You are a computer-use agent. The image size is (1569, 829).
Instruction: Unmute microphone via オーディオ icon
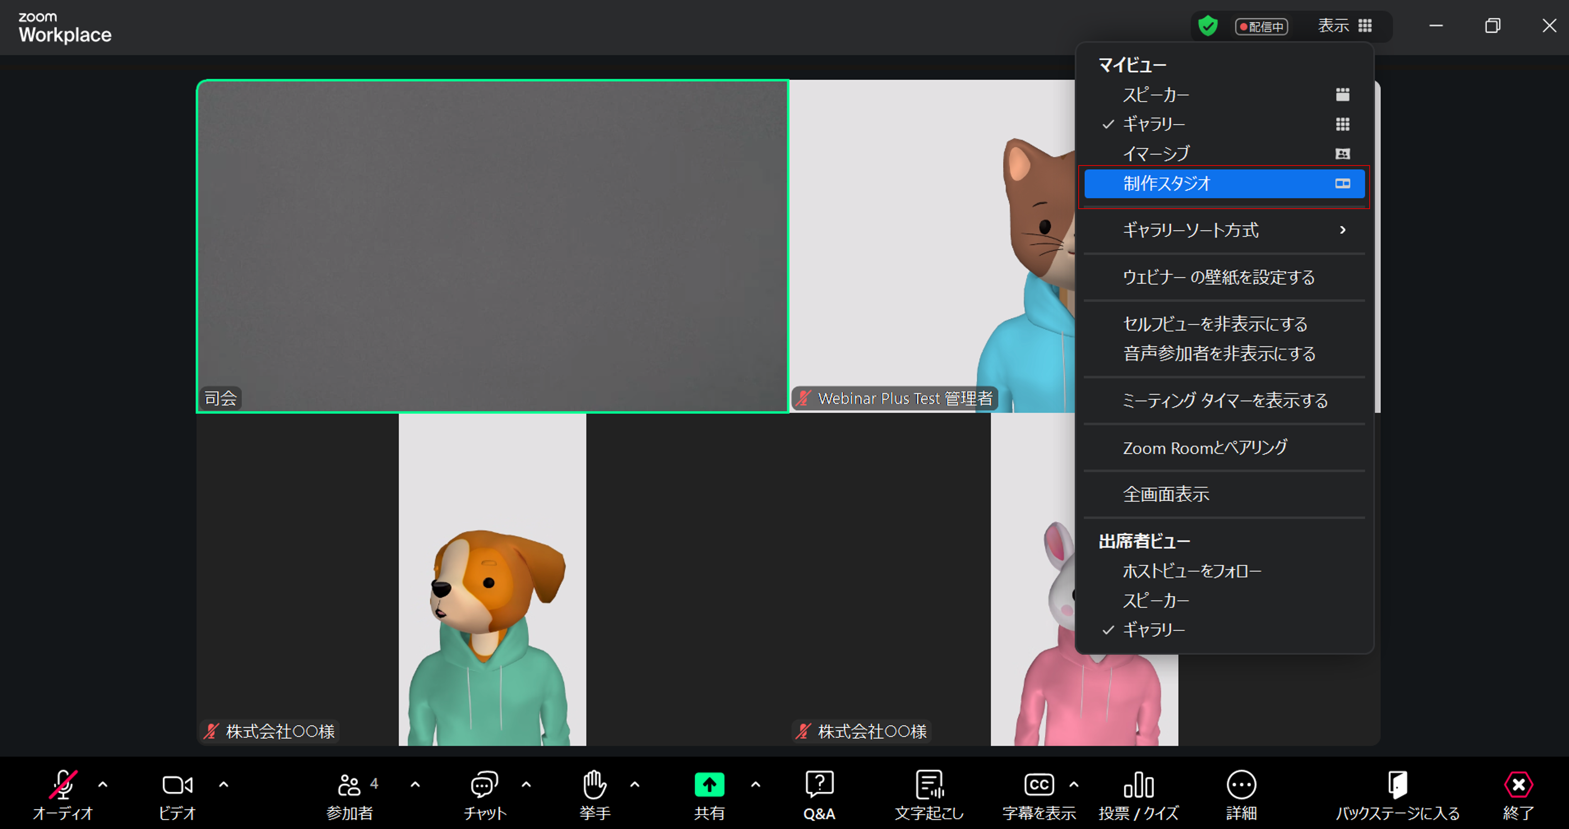pos(63,784)
